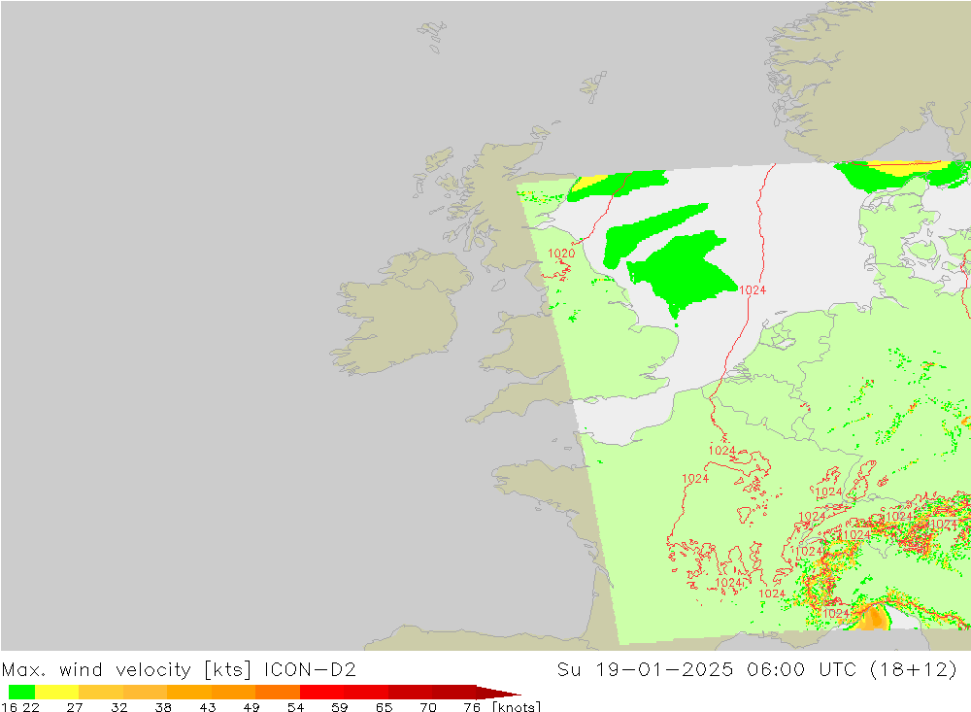Click the 'Max. wind velocity [kts]' title text

click(x=126, y=670)
